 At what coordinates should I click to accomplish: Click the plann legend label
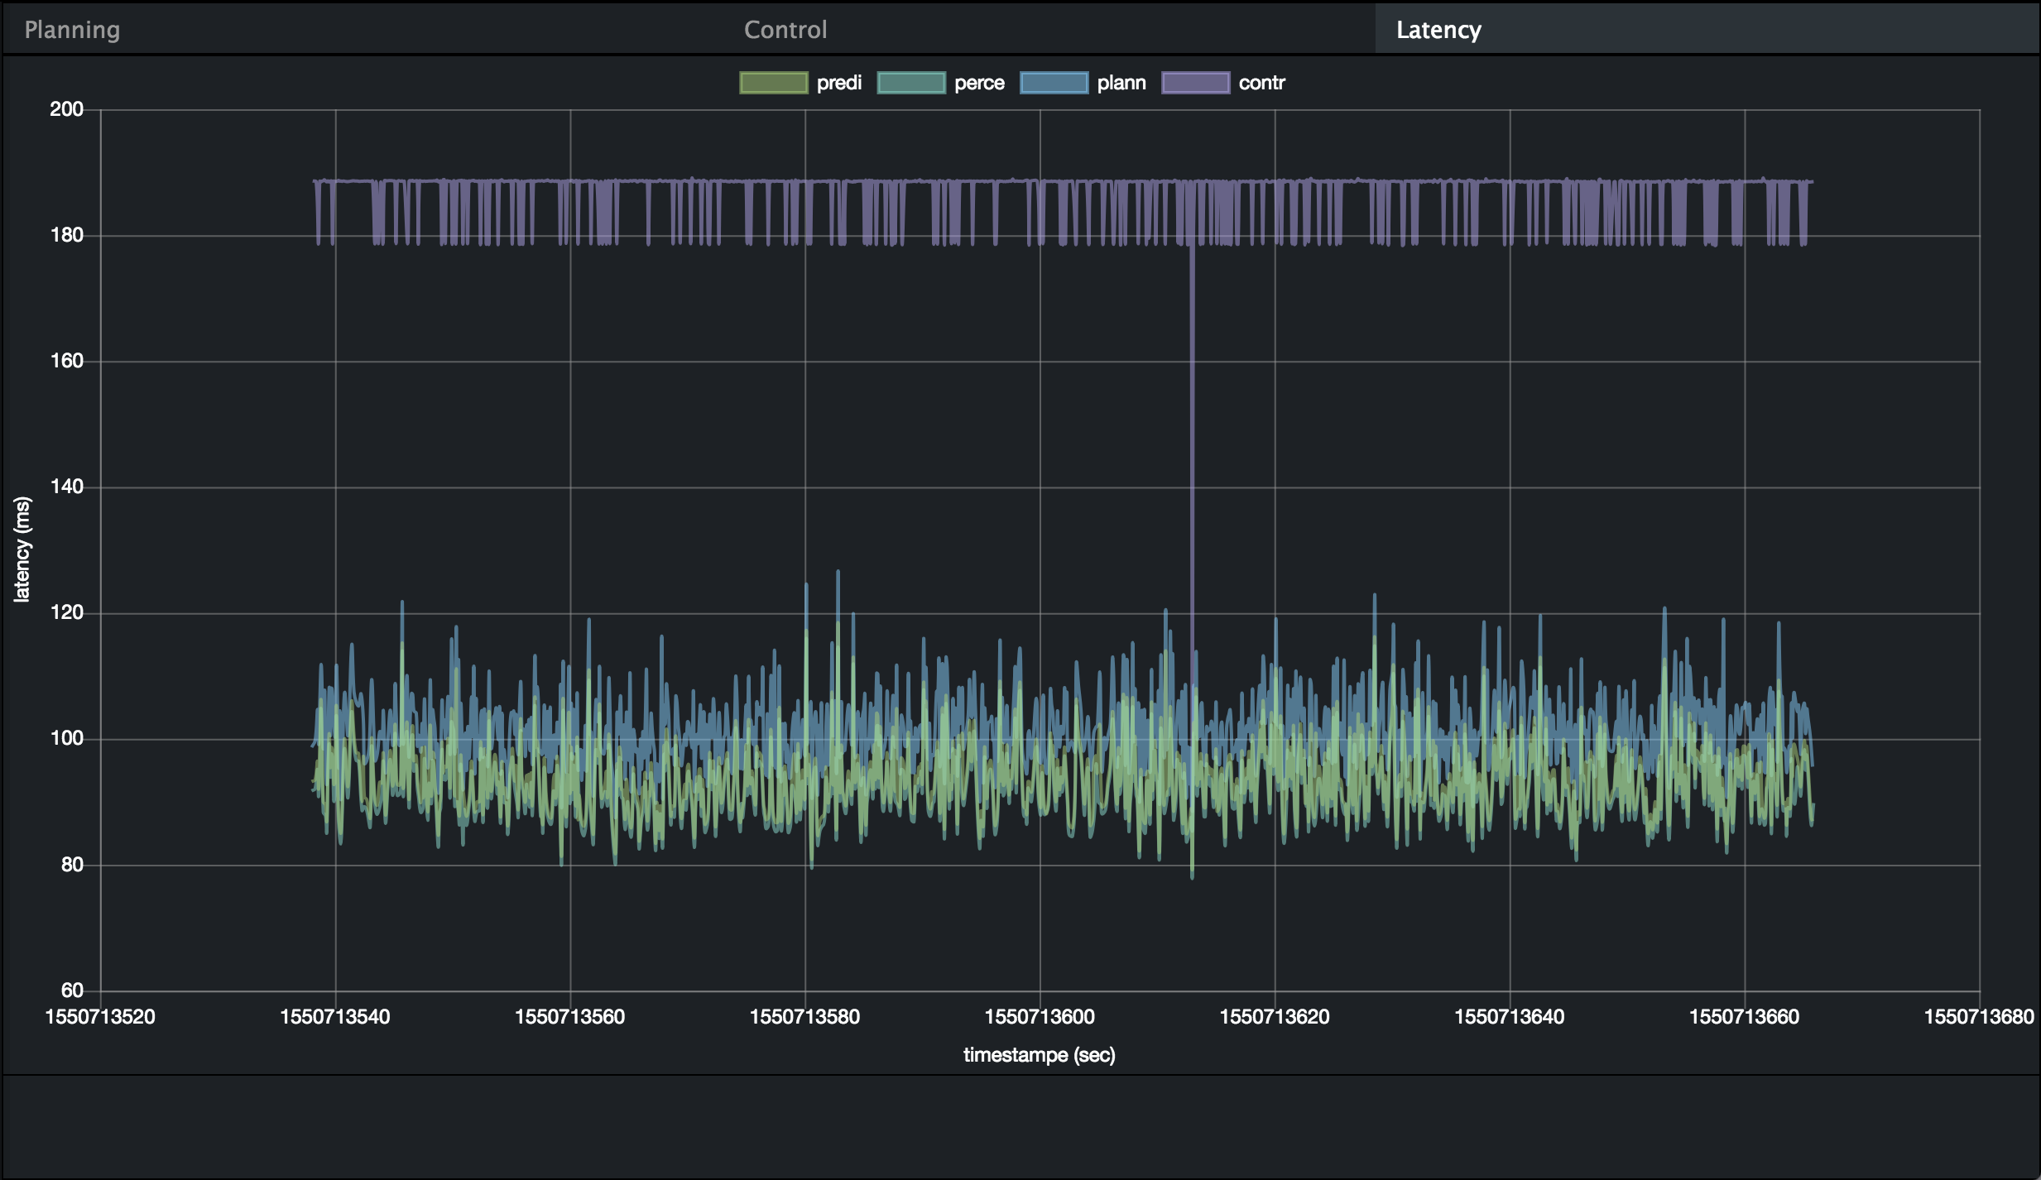tap(1121, 83)
